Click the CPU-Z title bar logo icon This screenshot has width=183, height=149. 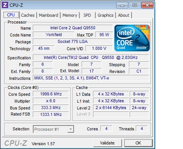pyautogui.click(x=5, y=5)
